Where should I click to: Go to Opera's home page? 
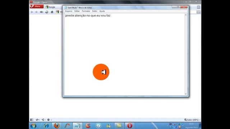pos(52,12)
